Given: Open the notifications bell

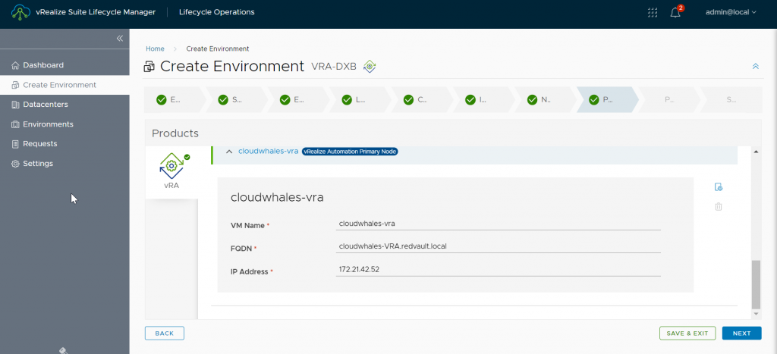Looking at the screenshot, I should [x=675, y=12].
